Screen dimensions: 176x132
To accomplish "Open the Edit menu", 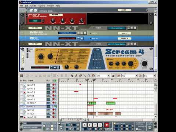I will point(26,6).
